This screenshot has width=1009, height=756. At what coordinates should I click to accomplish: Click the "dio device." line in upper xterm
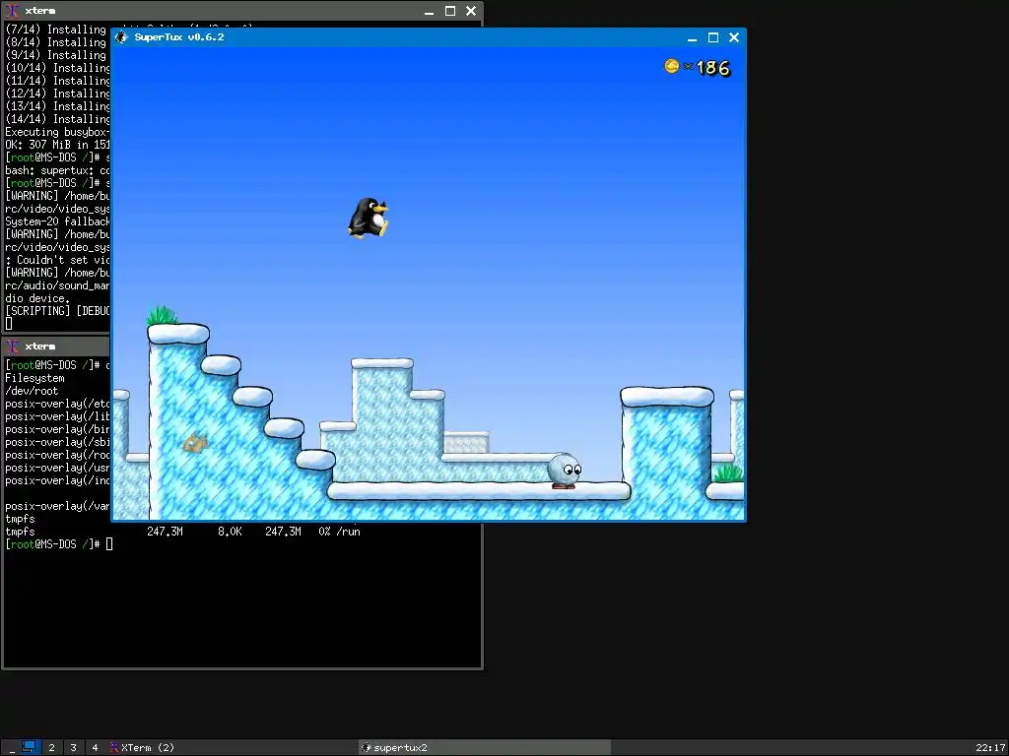pyautogui.click(x=36, y=299)
